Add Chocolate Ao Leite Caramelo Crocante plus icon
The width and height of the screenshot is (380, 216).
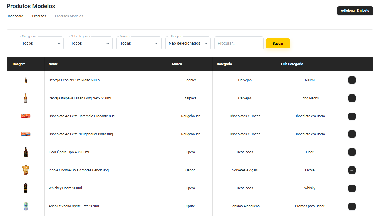pyautogui.click(x=352, y=116)
